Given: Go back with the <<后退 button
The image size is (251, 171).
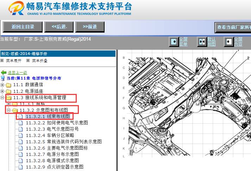Looking at the screenshot, I should [x=59, y=27].
